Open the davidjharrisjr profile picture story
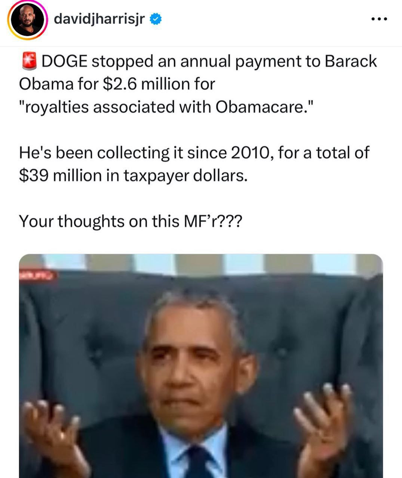The width and height of the screenshot is (402, 478). click(27, 20)
